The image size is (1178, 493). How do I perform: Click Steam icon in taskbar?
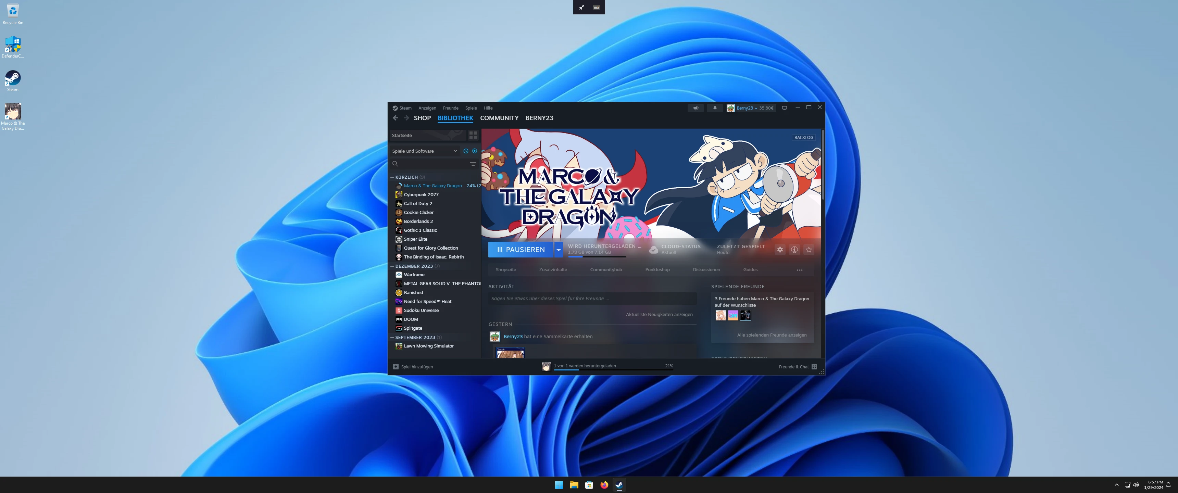(x=619, y=485)
